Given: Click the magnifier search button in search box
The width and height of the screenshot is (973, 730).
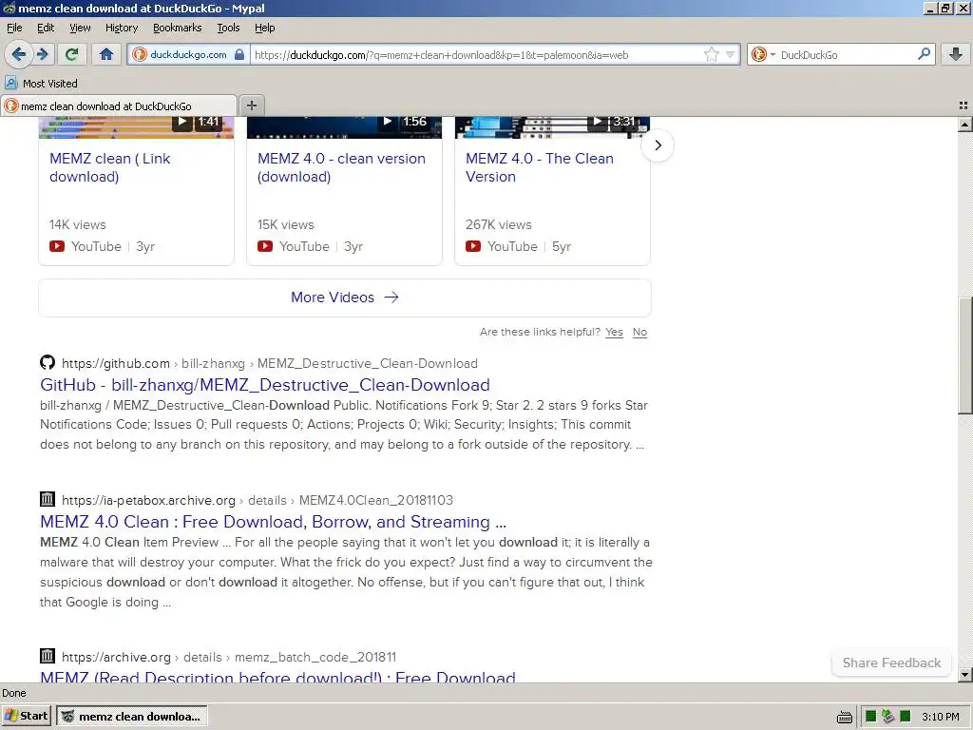Looking at the screenshot, I should tap(924, 54).
